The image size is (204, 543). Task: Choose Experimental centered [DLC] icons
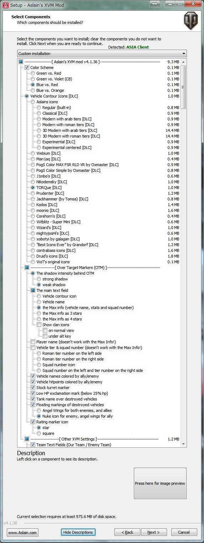tap(39, 148)
